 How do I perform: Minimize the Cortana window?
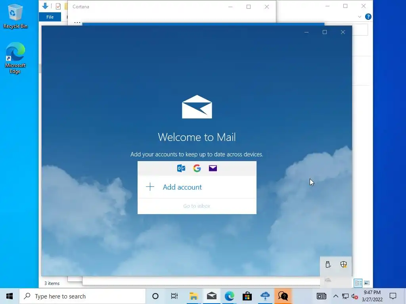click(x=230, y=7)
